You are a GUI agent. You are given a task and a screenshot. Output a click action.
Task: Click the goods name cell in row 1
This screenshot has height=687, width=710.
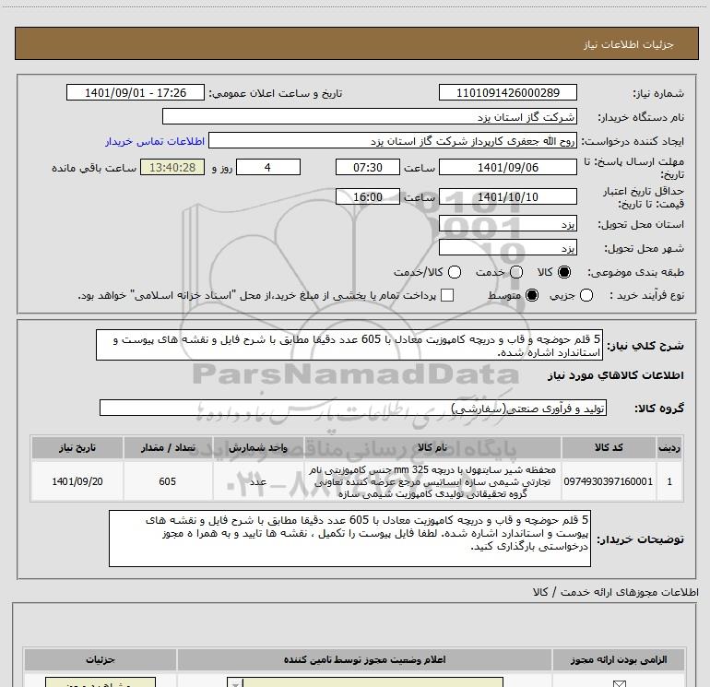coord(432,481)
